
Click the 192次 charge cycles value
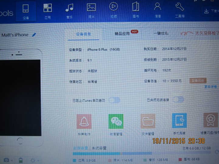pyautogui.click(x=166, y=70)
